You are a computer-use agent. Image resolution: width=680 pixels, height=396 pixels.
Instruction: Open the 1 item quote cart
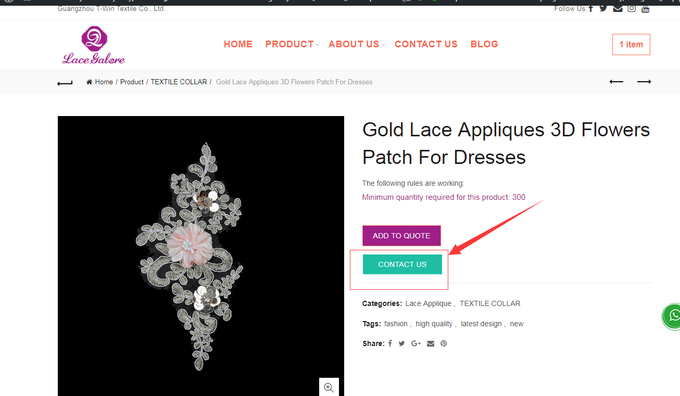coord(631,44)
